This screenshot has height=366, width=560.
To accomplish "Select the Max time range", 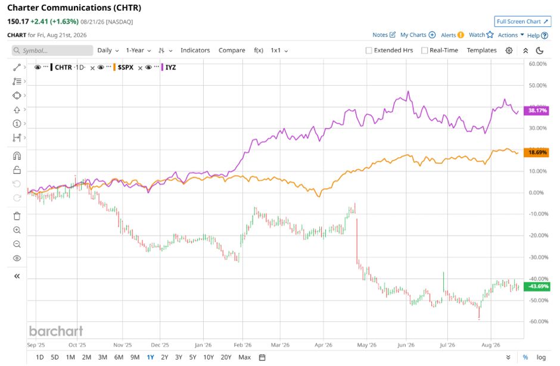I will pyautogui.click(x=245, y=358).
